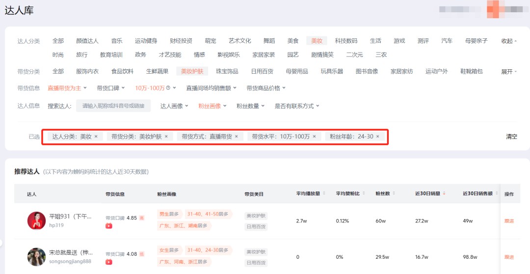The image size is (530, 274).
Task: Open 达人画像 dropdown
Action: click(174, 106)
